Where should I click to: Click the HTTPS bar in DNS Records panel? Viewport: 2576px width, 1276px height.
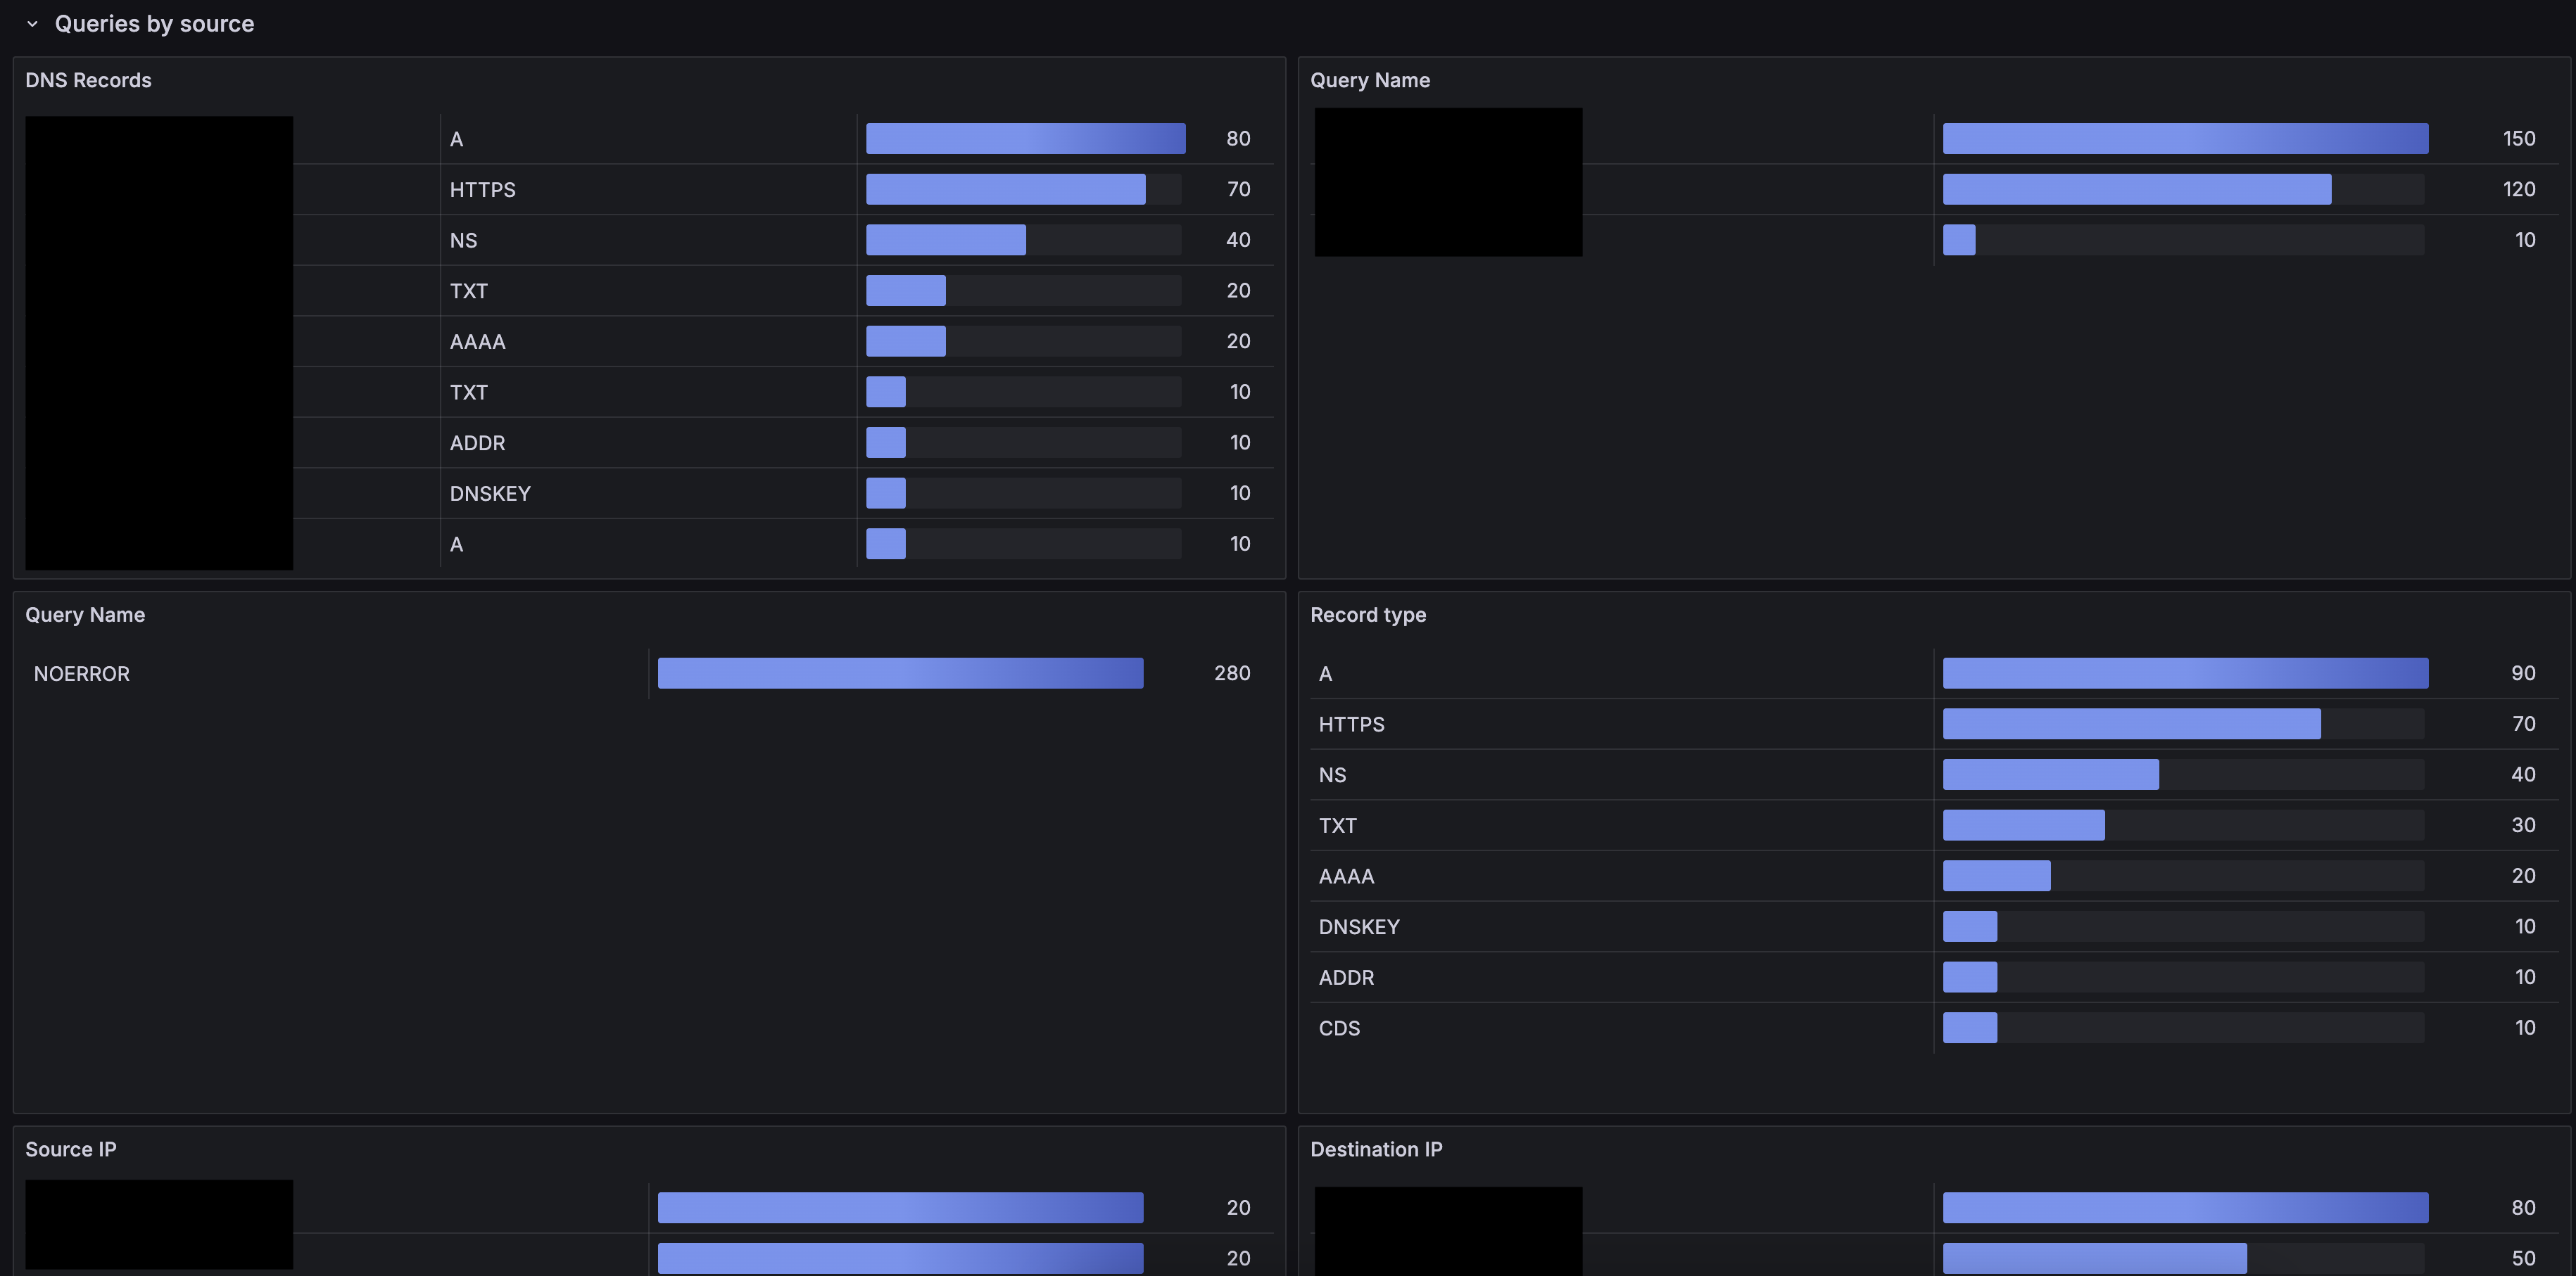1005,189
